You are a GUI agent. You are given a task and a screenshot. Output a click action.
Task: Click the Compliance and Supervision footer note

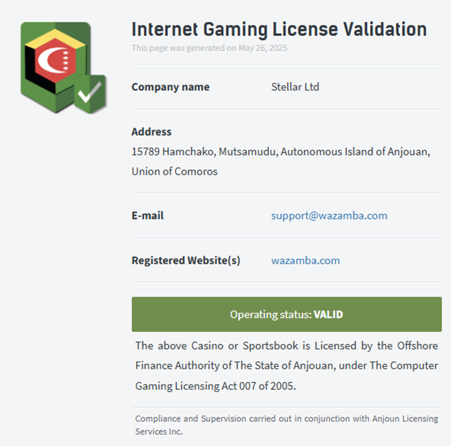pos(287,425)
